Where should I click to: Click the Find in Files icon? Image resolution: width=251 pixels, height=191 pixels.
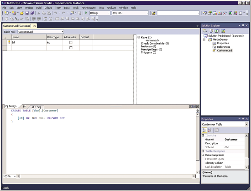coord(153,13)
